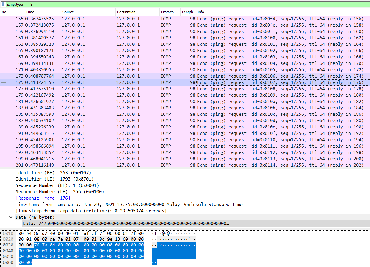Select packet 201 with id=0x0114
This screenshot has width=370, height=267.
(x=185, y=165)
